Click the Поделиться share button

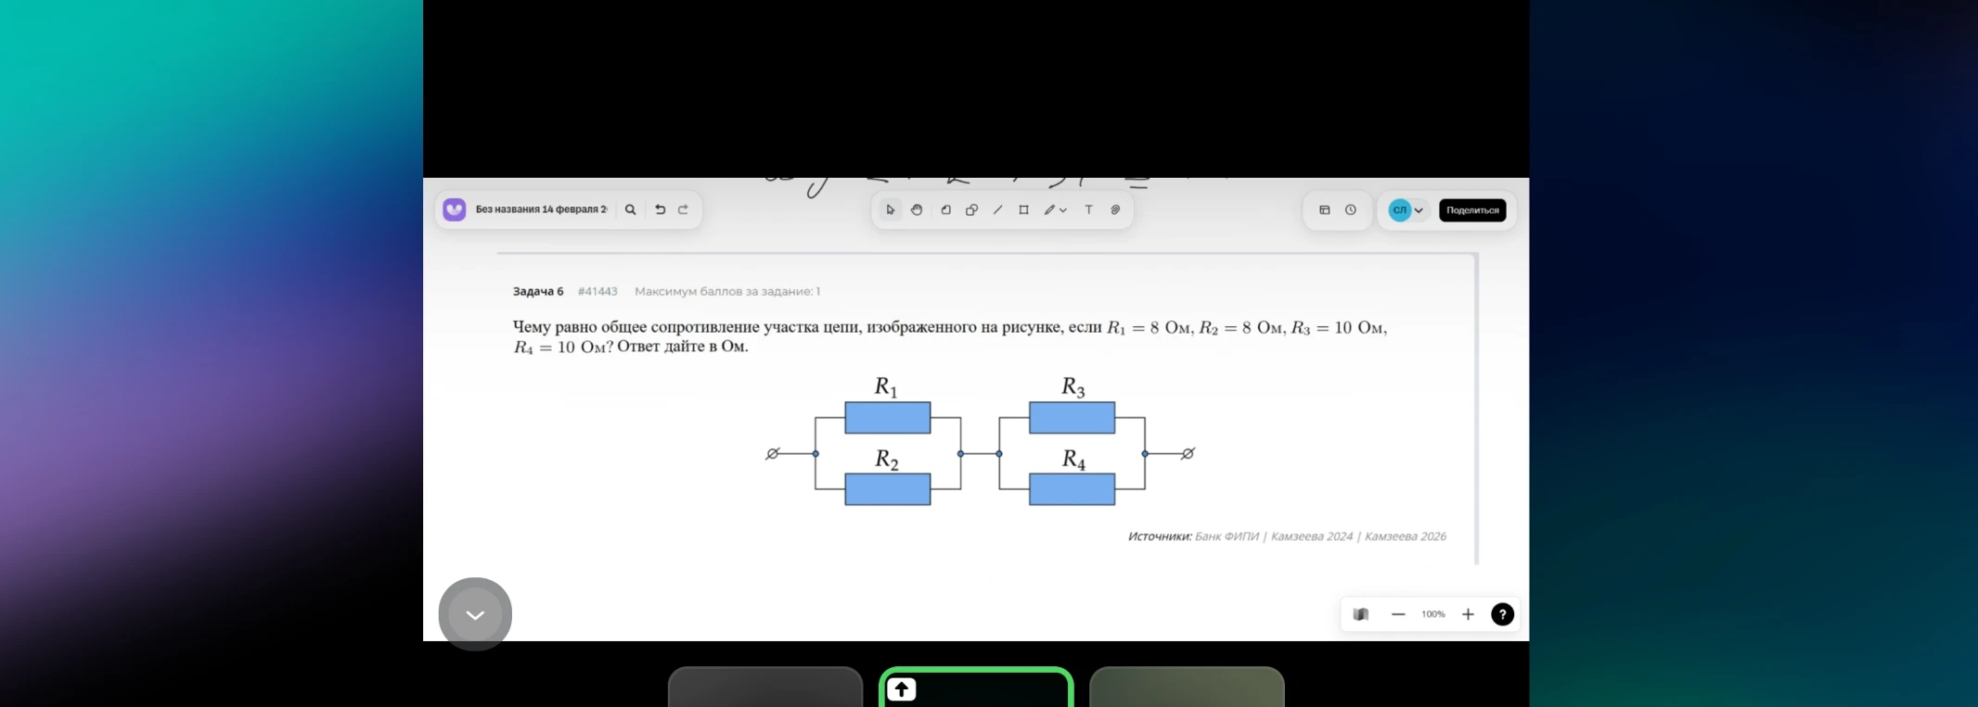click(x=1472, y=210)
